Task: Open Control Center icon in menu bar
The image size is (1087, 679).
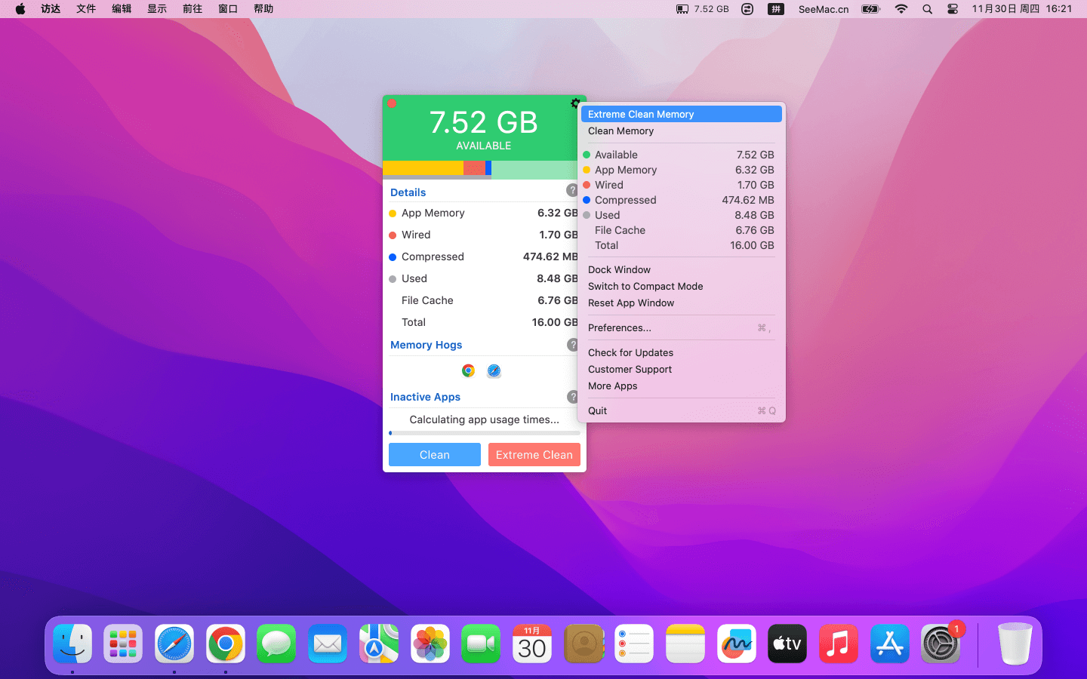Action: [x=953, y=9]
